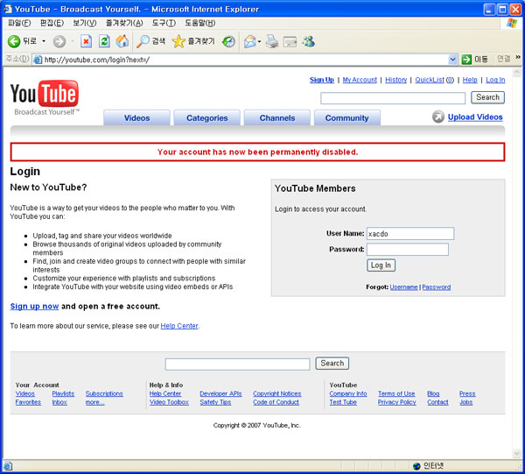Open Back button history dropdown arrow
The image size is (525, 474).
[44, 41]
